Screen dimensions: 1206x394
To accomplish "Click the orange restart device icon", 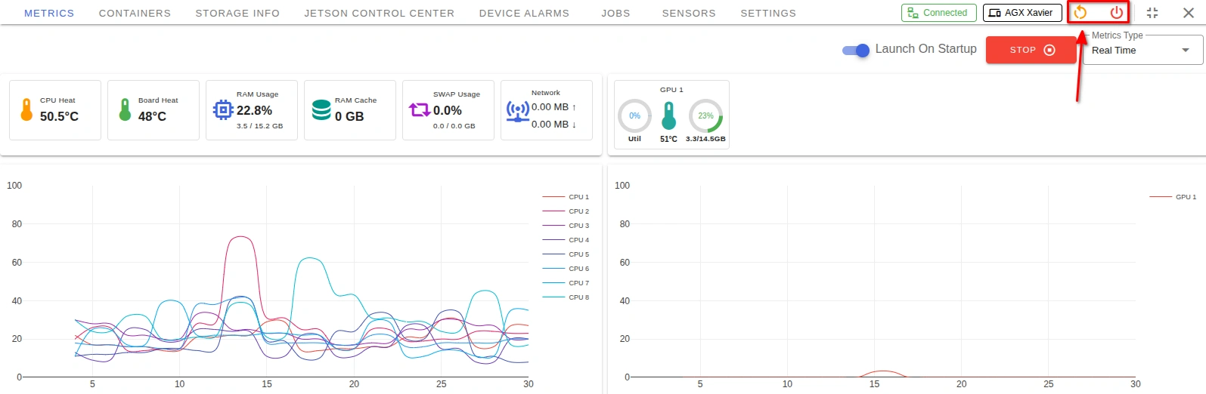I will [x=1080, y=13].
